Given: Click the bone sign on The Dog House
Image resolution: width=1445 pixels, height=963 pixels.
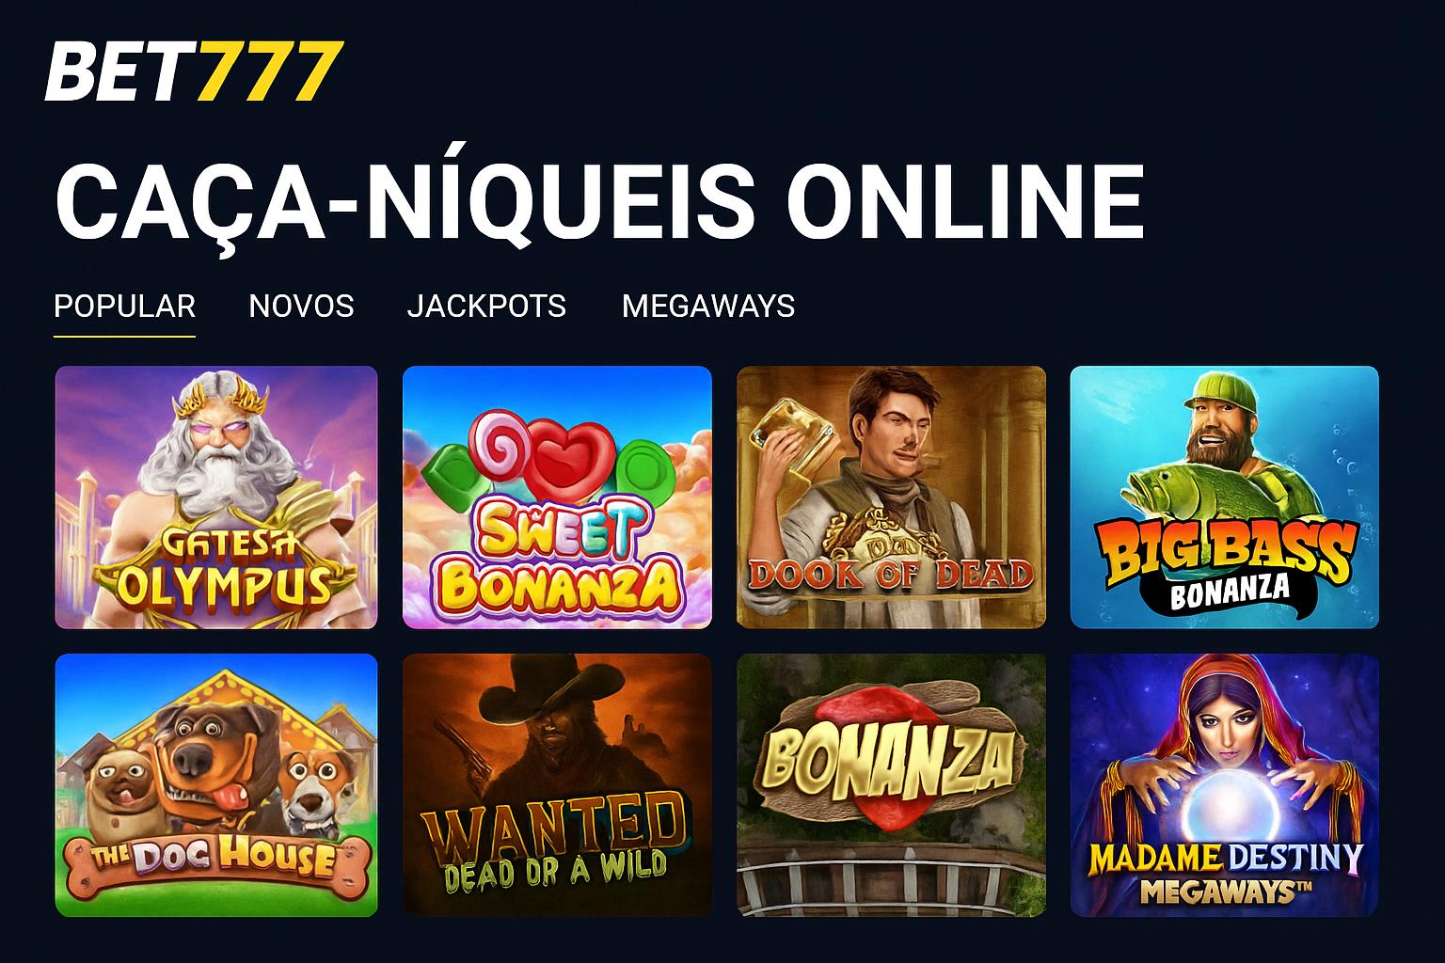Looking at the screenshot, I should tap(218, 859).
